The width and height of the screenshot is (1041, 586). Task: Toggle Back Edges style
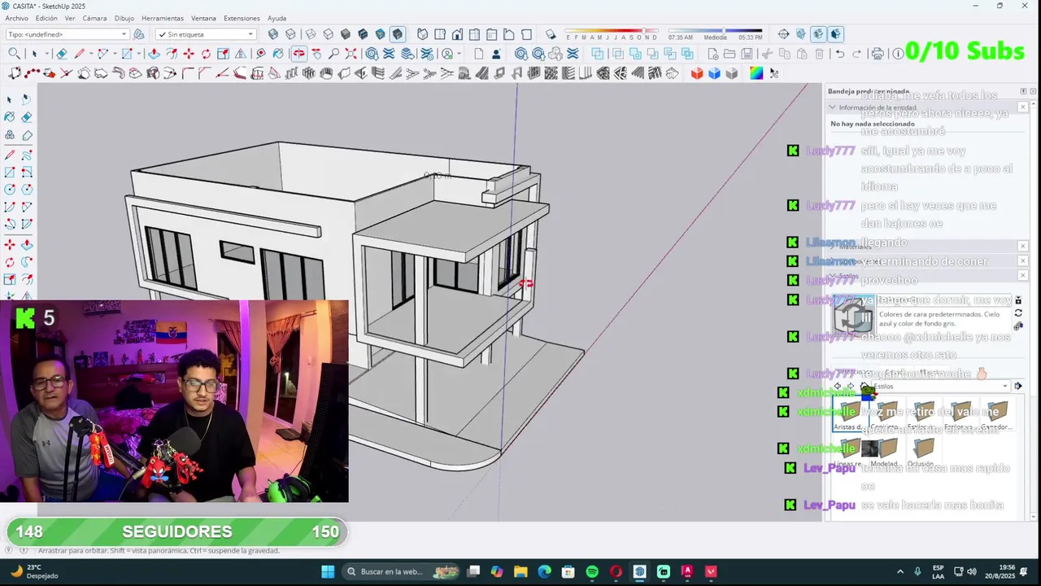click(x=290, y=34)
